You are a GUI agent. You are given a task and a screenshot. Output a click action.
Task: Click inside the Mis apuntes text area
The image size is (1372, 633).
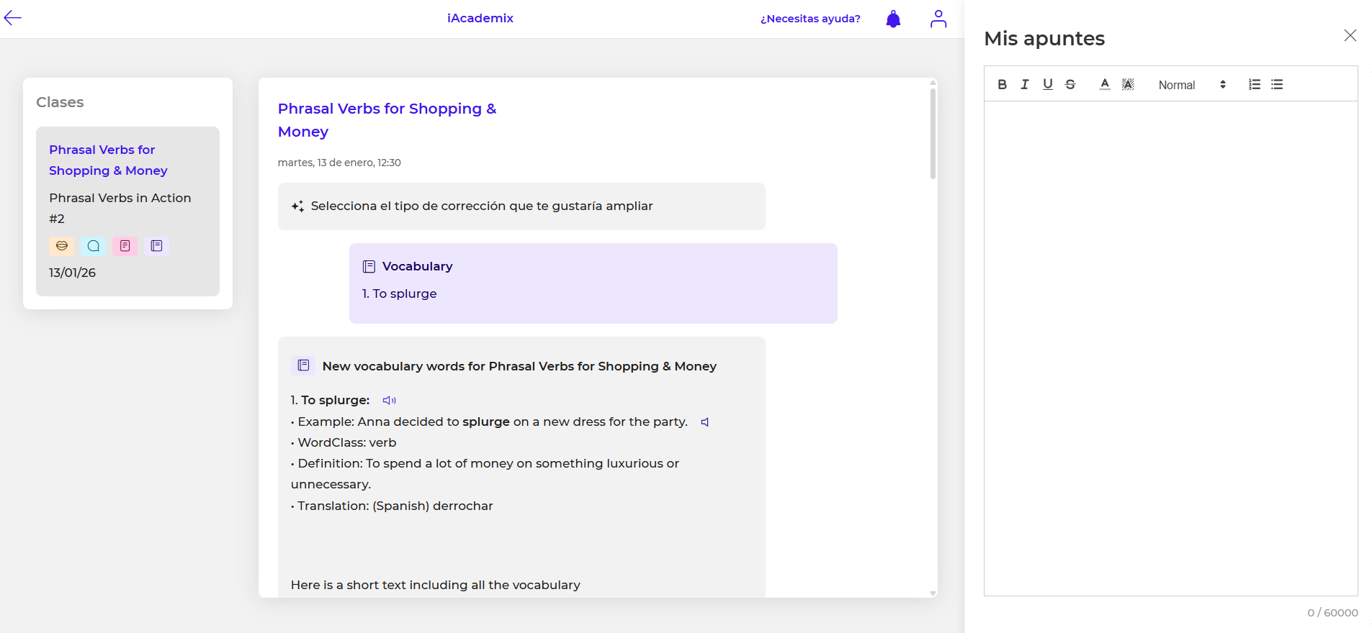coord(1170,345)
